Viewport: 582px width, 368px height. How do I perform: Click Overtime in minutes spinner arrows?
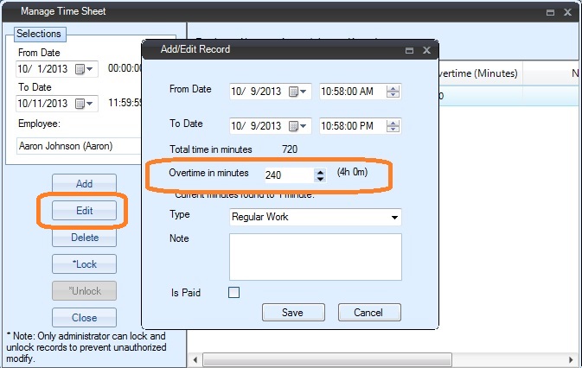click(x=320, y=175)
